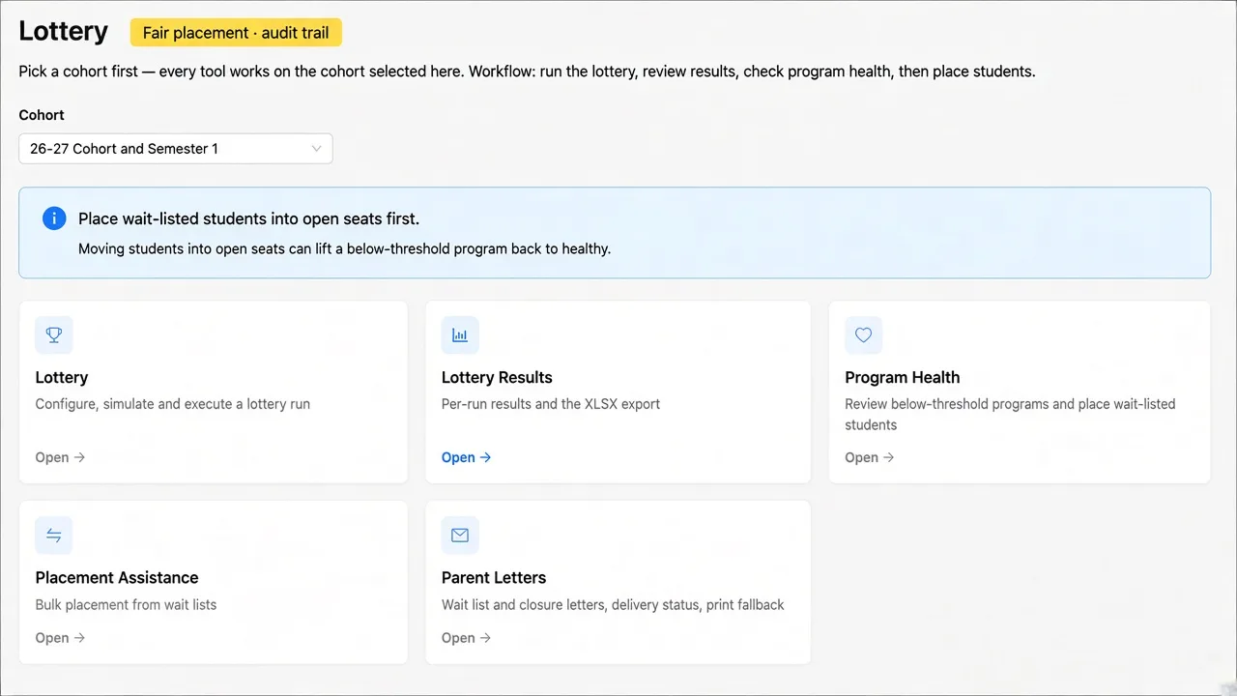Click the 'Cohort' field label

click(42, 115)
